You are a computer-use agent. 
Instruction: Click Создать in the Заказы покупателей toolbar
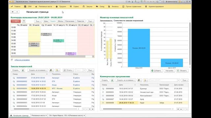click(15, 70)
